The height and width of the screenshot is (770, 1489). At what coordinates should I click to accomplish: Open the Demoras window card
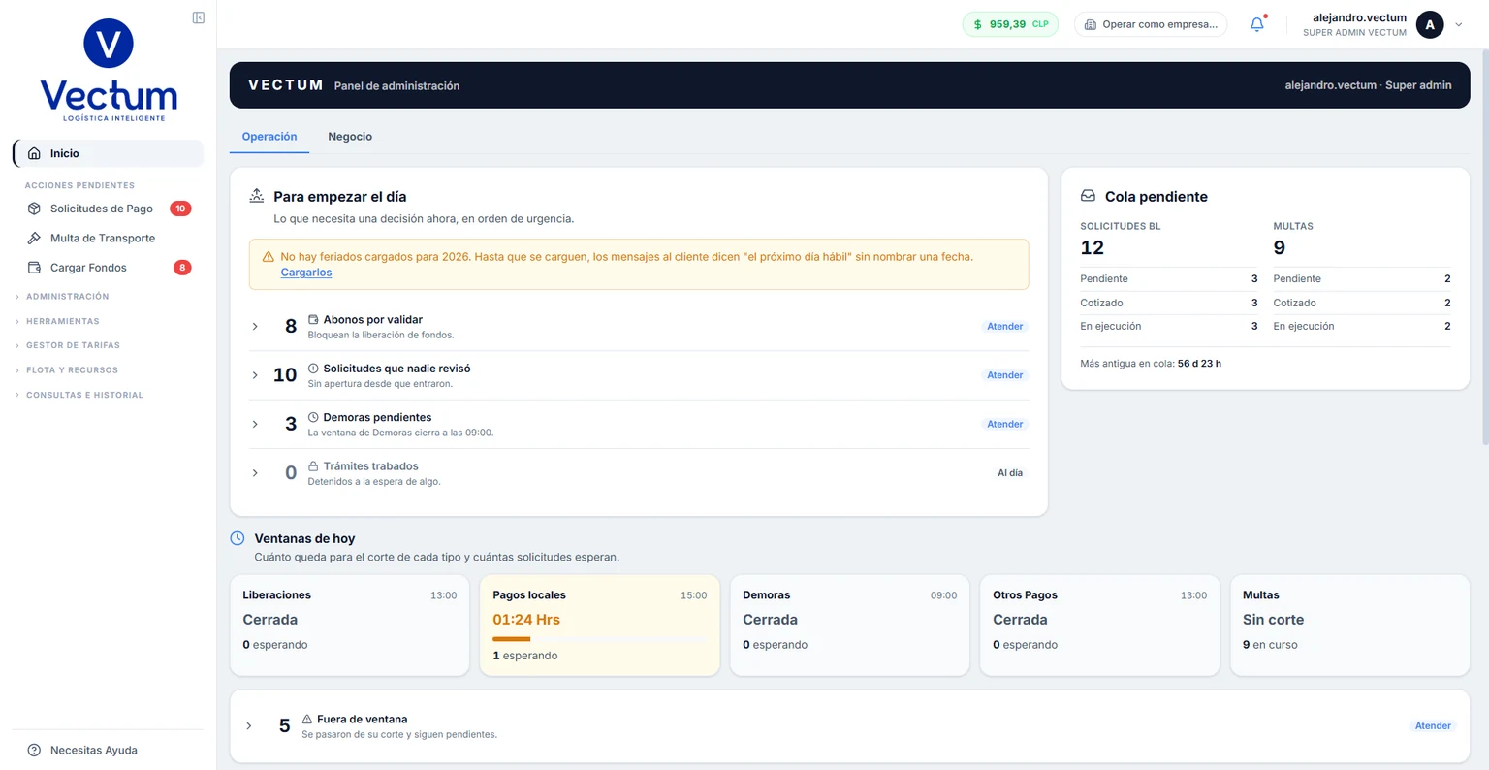[850, 626]
